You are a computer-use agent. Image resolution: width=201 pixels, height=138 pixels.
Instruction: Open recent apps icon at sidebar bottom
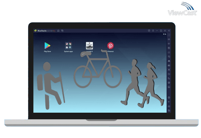(169, 111)
